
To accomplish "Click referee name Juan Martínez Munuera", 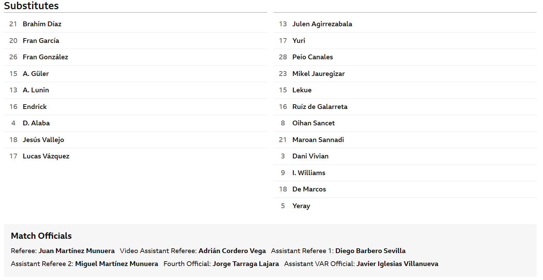I will coord(76,251).
